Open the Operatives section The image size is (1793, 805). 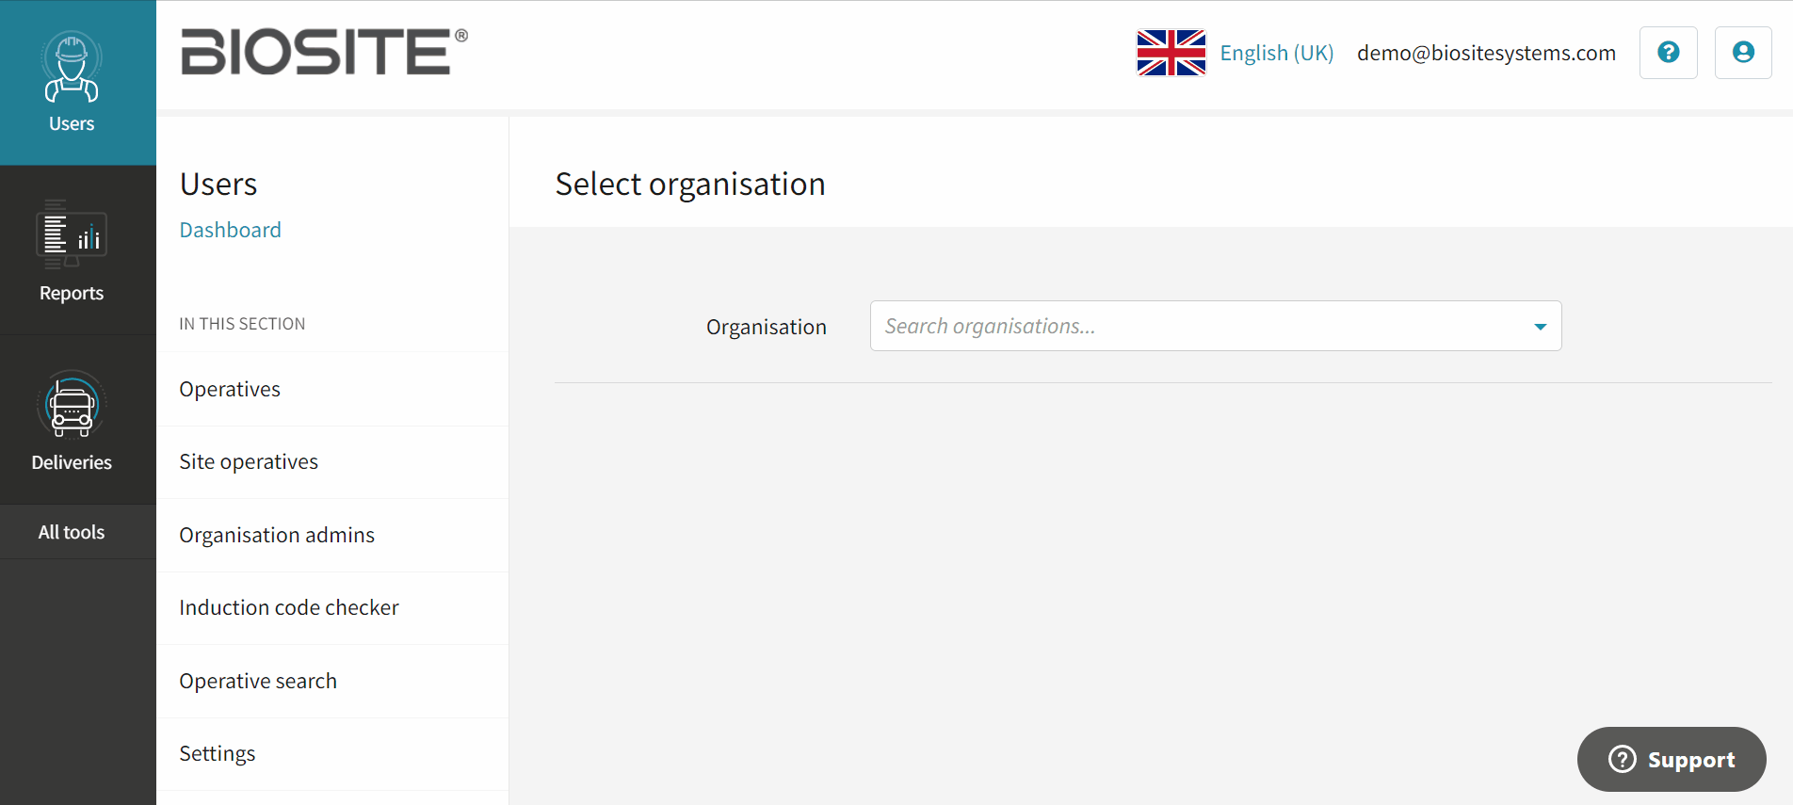(230, 389)
